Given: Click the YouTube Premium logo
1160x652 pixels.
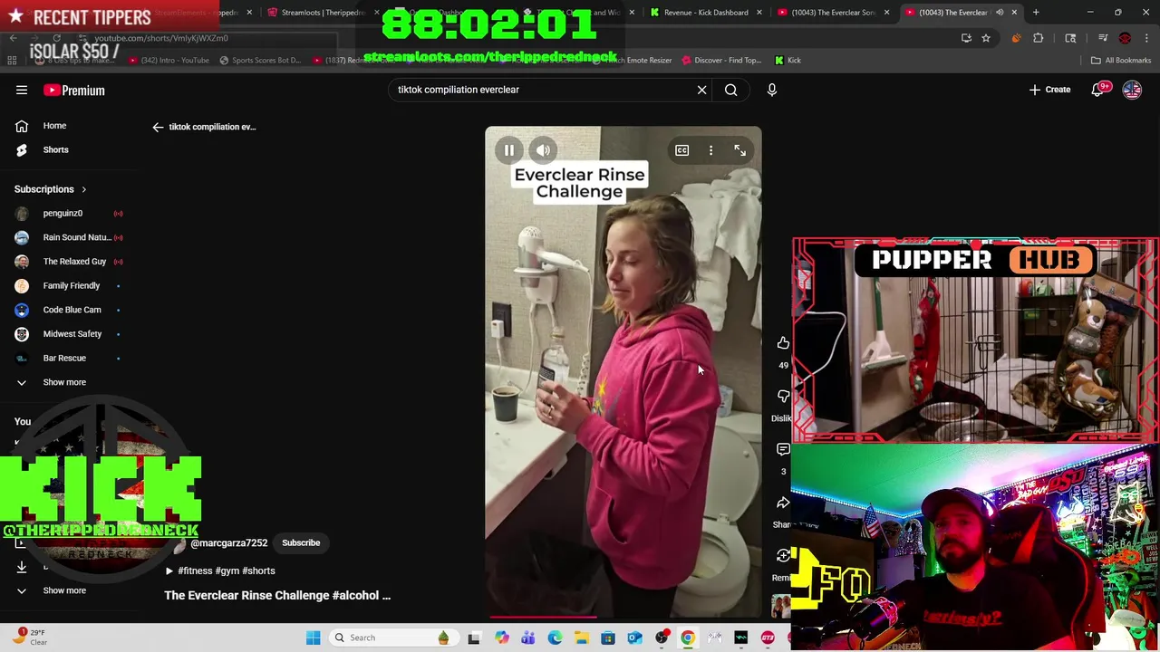Looking at the screenshot, I should [x=74, y=90].
